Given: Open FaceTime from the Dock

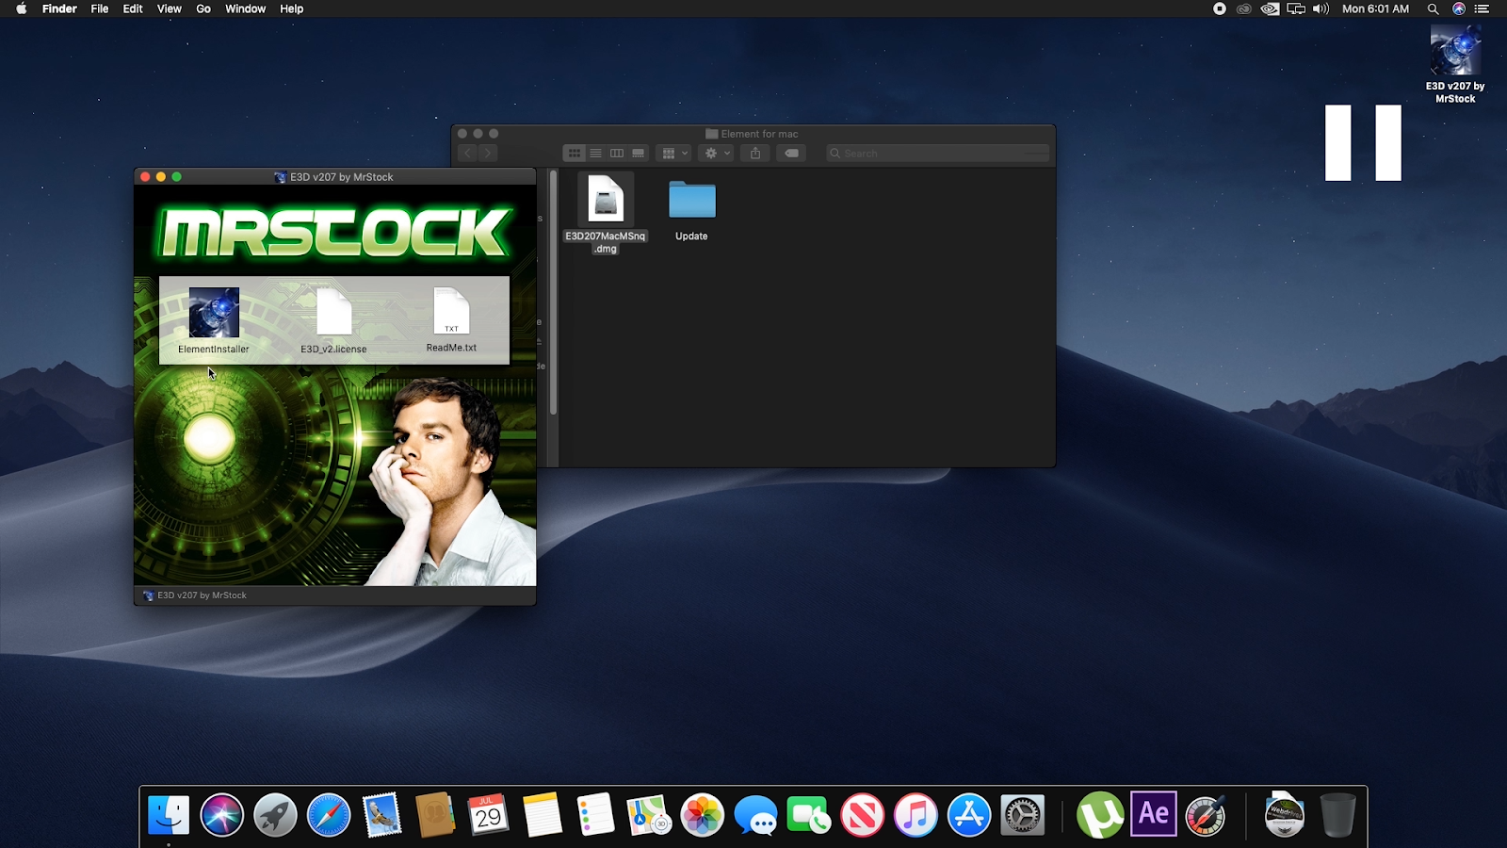Looking at the screenshot, I should point(809,815).
